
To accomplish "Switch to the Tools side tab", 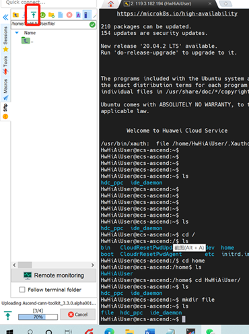I will tap(5, 65).
